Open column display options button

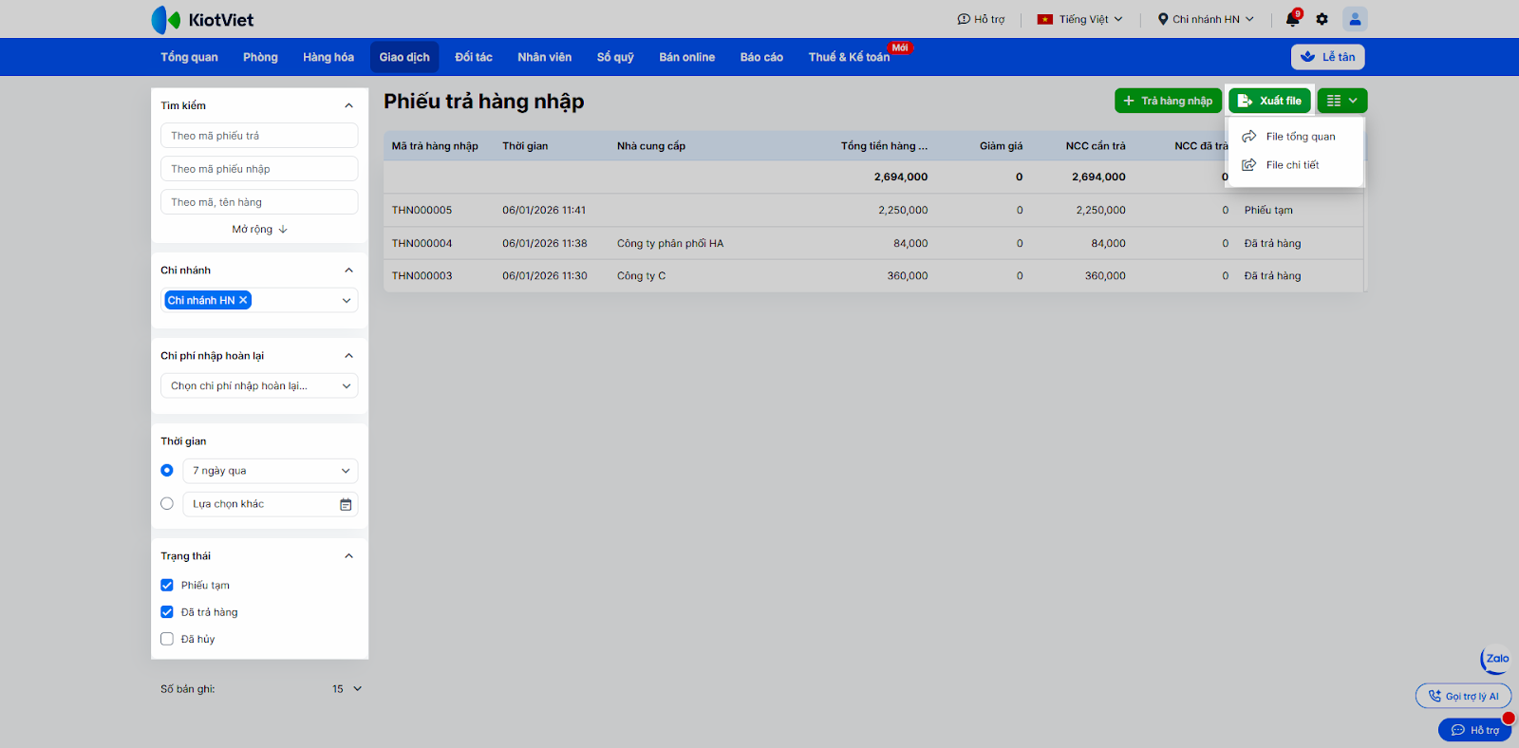click(1342, 101)
